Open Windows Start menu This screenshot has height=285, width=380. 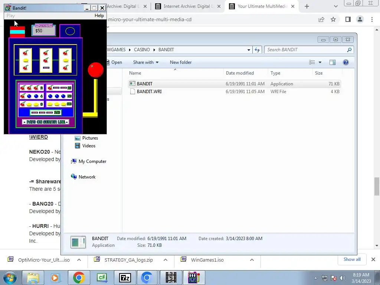(10, 278)
